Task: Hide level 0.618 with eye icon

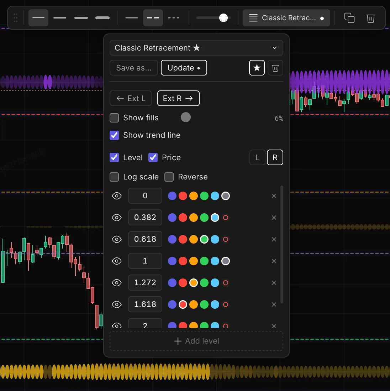Action: click(x=117, y=239)
